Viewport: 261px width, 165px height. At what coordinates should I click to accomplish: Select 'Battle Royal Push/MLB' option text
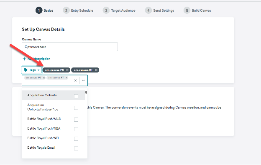click(x=44, y=119)
